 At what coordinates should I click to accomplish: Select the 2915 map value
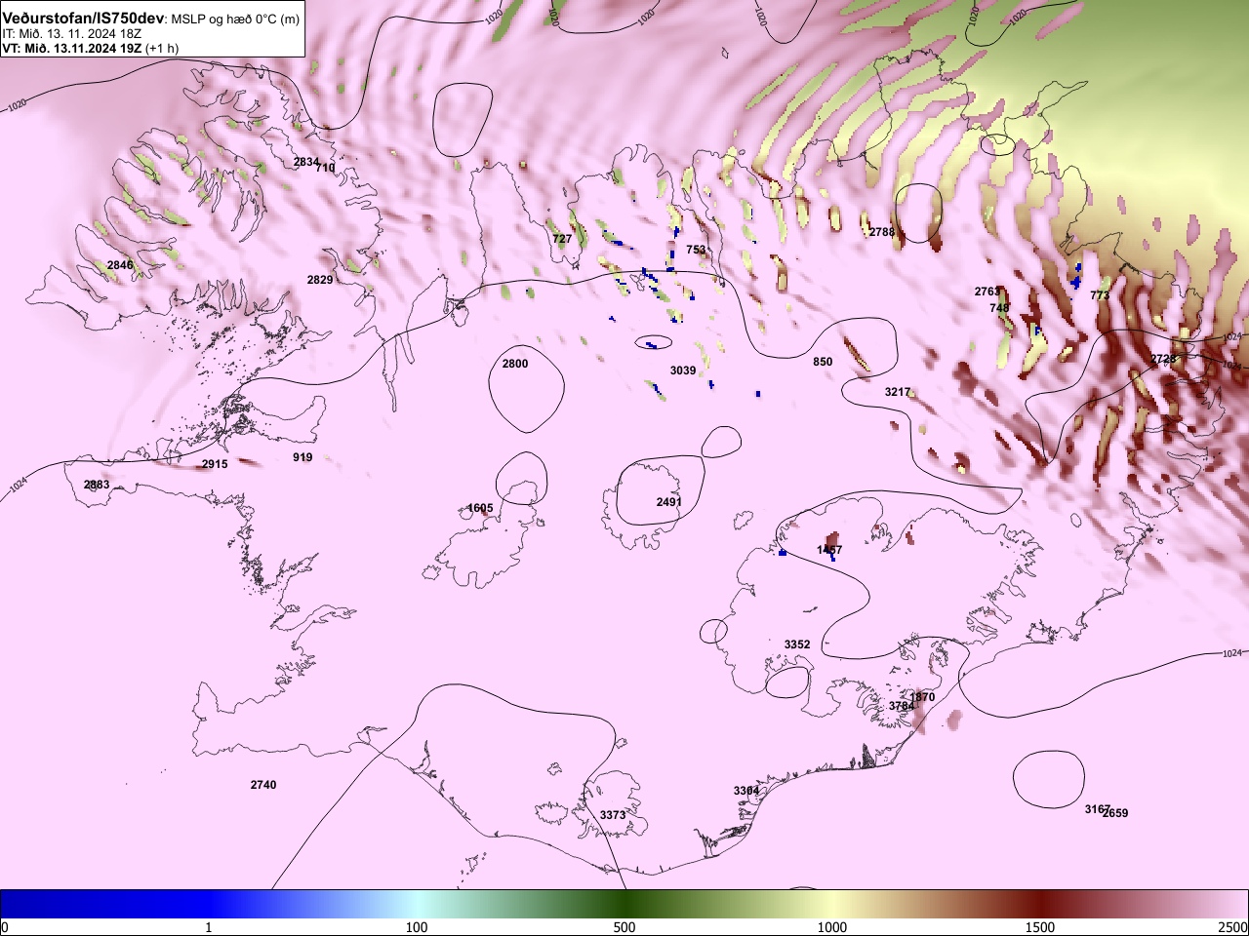point(215,464)
